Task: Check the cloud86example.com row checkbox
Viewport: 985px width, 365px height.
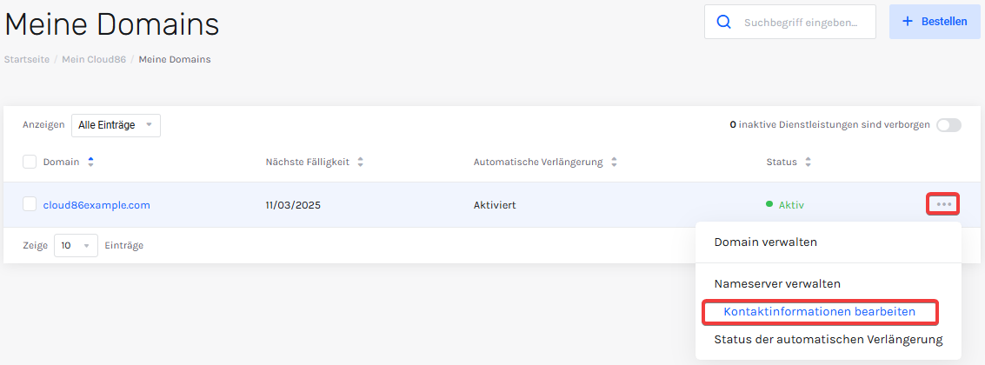Action: pyautogui.click(x=30, y=204)
